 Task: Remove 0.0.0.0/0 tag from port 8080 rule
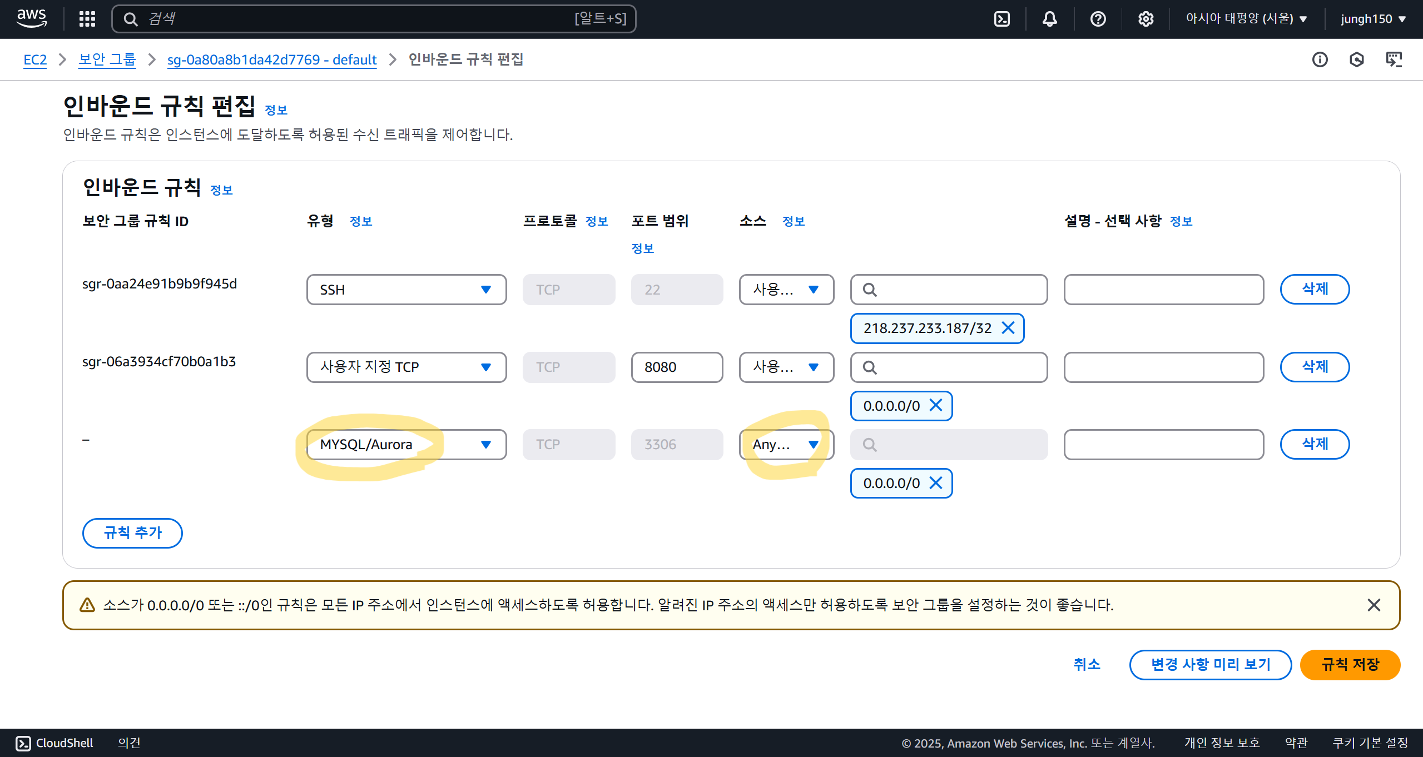click(x=936, y=405)
